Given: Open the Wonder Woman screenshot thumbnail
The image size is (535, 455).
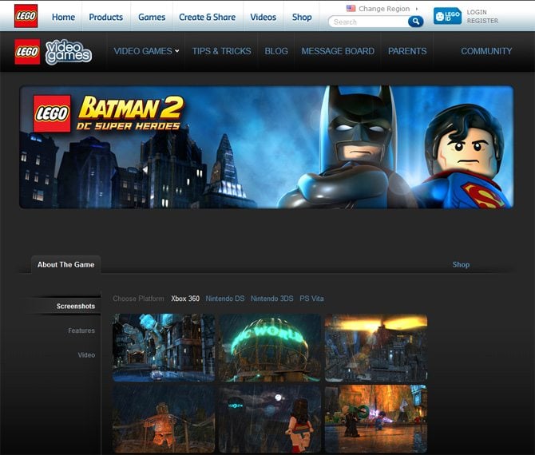Looking at the screenshot, I should coord(270,418).
